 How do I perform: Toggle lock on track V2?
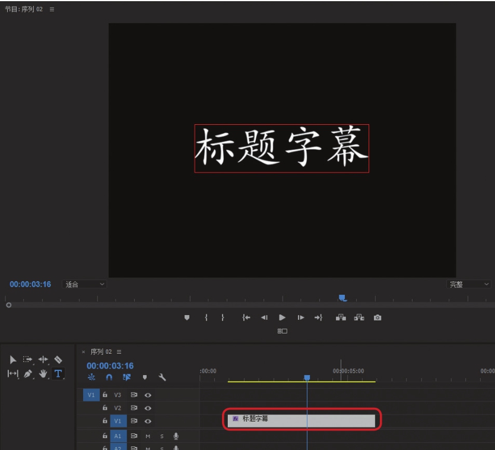click(105, 408)
